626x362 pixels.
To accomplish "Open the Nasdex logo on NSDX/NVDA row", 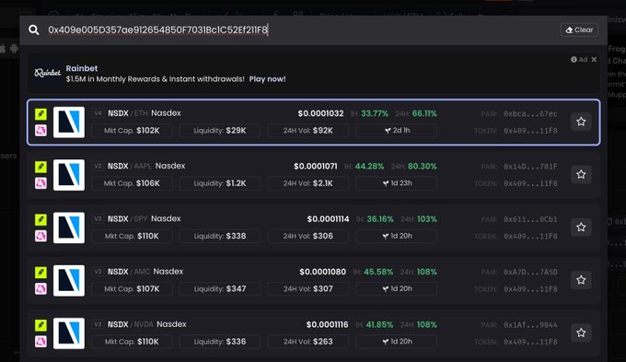I will 69,333.
